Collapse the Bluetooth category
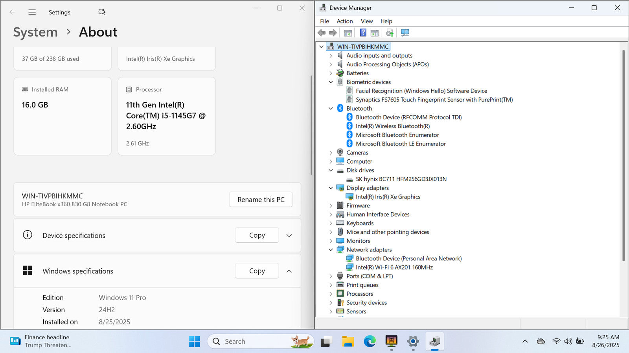The width and height of the screenshot is (629, 353). 331,109
